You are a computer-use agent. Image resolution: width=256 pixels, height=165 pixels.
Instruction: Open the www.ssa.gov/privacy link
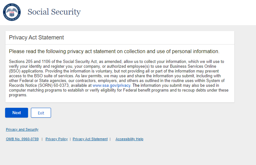click(112, 86)
